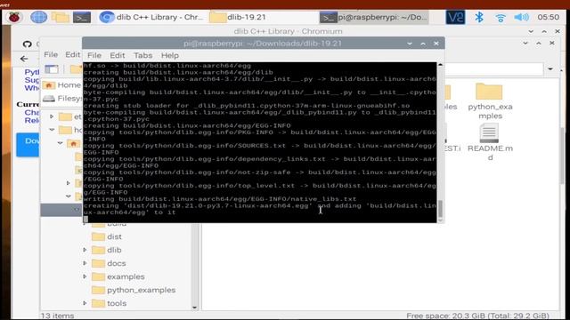The image size is (570, 320).
Task: Show the calendar from the 05:50 clock
Action: [549, 17]
